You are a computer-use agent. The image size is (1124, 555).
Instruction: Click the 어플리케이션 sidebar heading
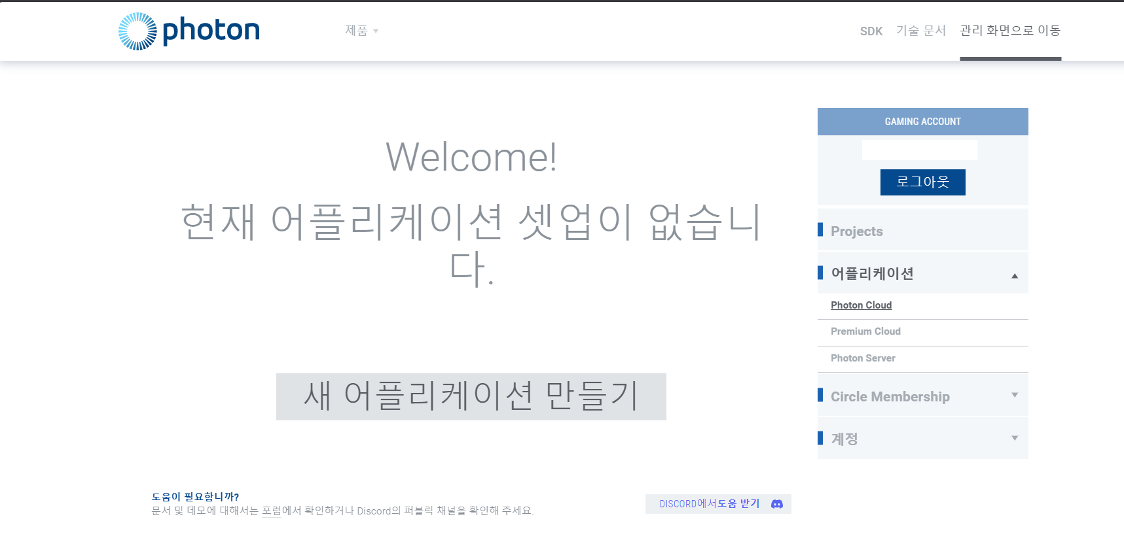click(872, 273)
